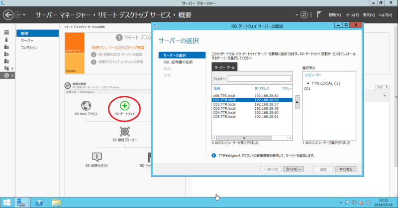The height and width of the screenshot is (208, 398).
Task: Click RD 仮想化ホスト サーバーの追加 step
Action: click(x=120, y=55)
